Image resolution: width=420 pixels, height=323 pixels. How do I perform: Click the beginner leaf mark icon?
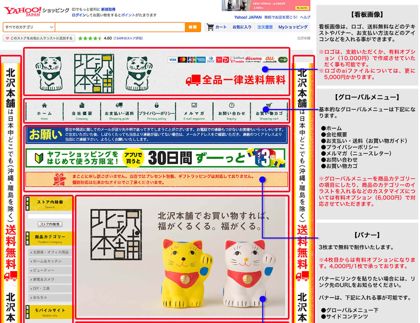(x=39, y=158)
